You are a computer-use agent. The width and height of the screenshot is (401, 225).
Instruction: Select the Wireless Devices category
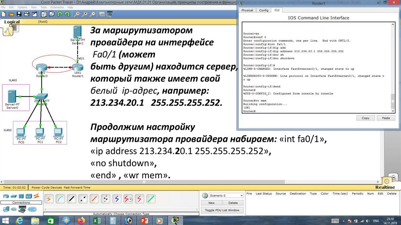click(x=29, y=196)
